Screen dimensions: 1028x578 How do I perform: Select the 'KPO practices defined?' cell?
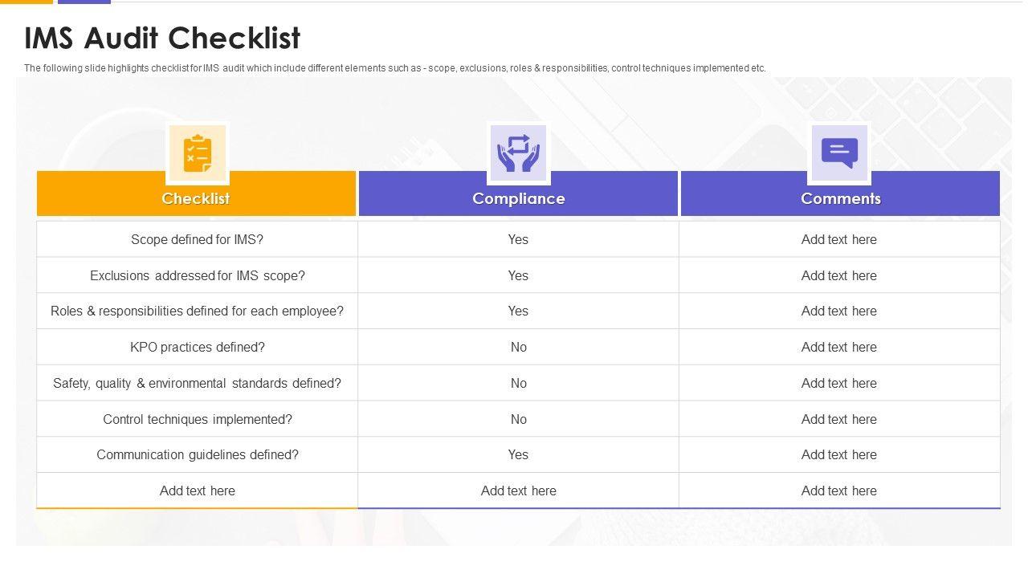(197, 347)
